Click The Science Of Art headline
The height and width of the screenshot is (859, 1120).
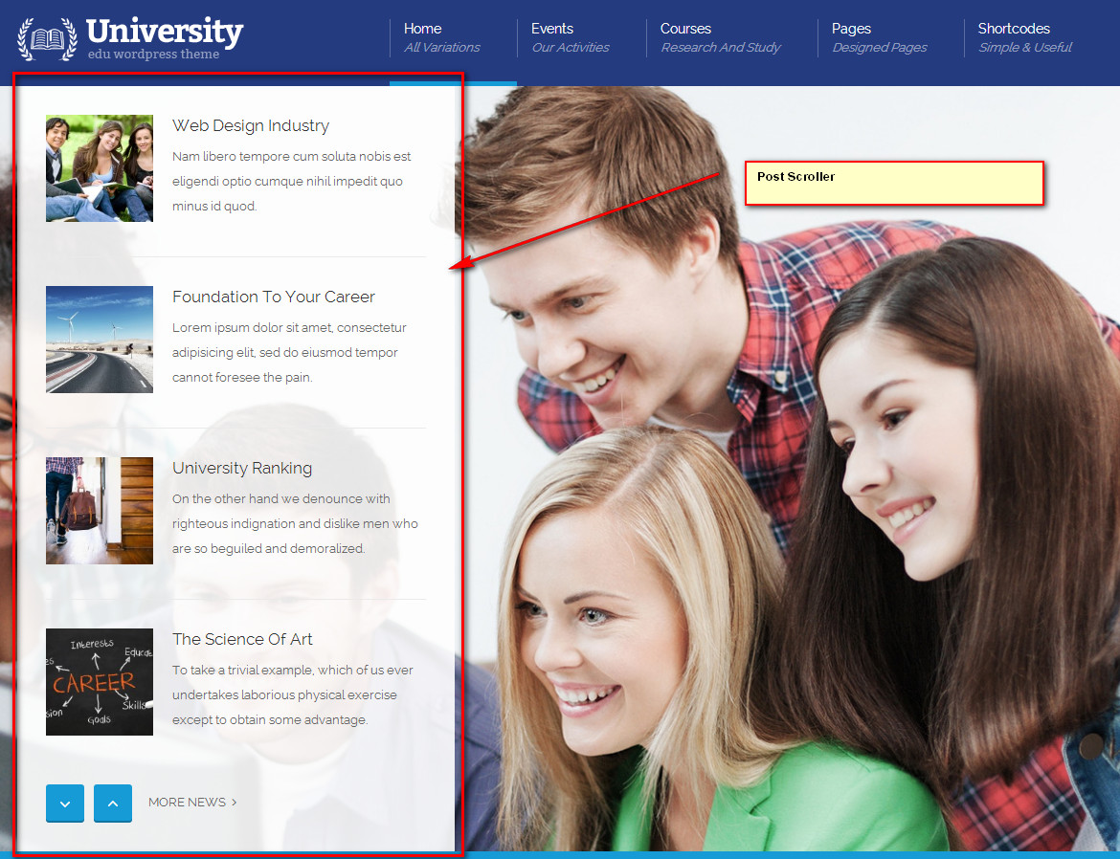(x=242, y=639)
